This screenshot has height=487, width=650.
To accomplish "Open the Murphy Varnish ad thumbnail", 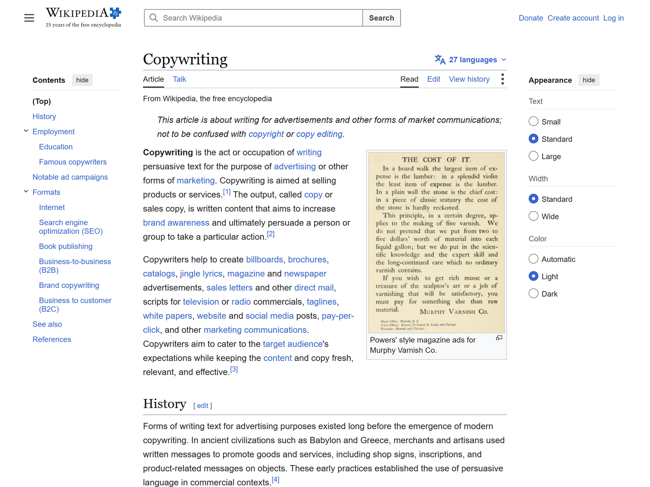I will coord(436,243).
